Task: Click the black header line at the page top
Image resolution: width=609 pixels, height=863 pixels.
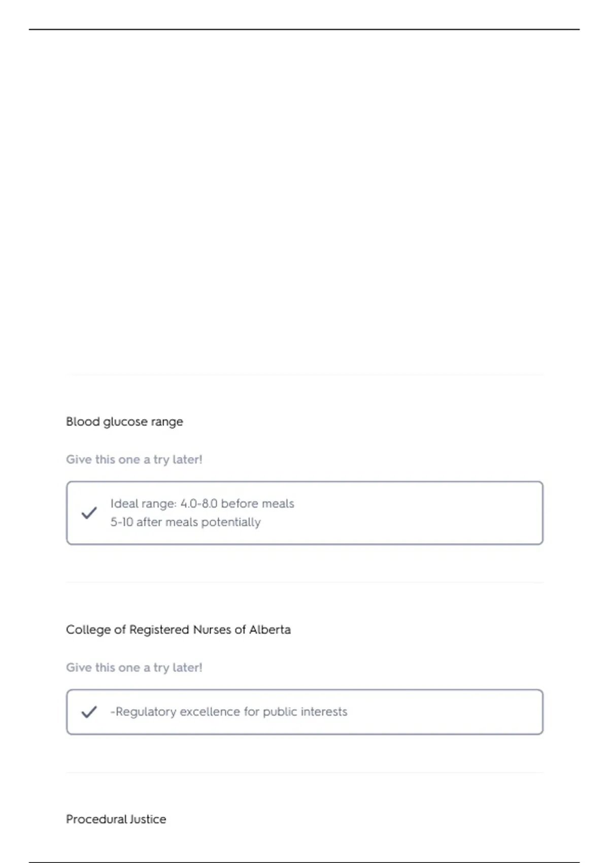Action: [304, 29]
